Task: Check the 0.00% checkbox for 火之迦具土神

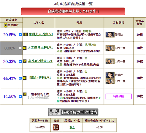Action: (20, 48)
